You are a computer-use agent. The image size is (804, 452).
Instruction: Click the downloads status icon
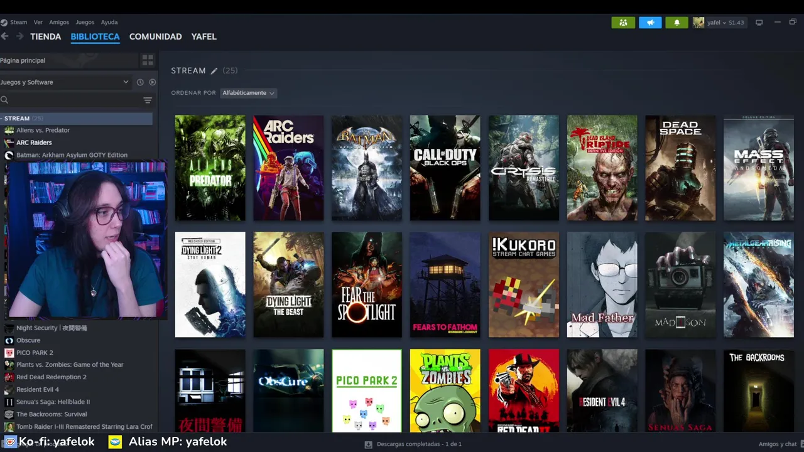click(369, 444)
